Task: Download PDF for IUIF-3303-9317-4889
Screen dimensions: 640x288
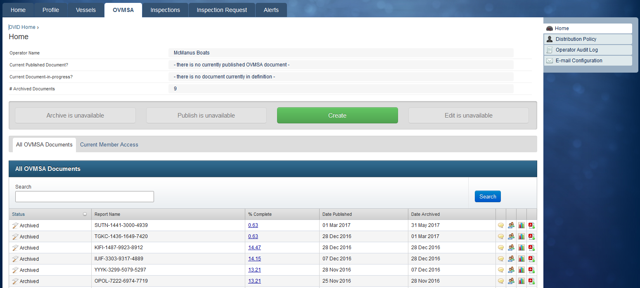Action: point(531,259)
